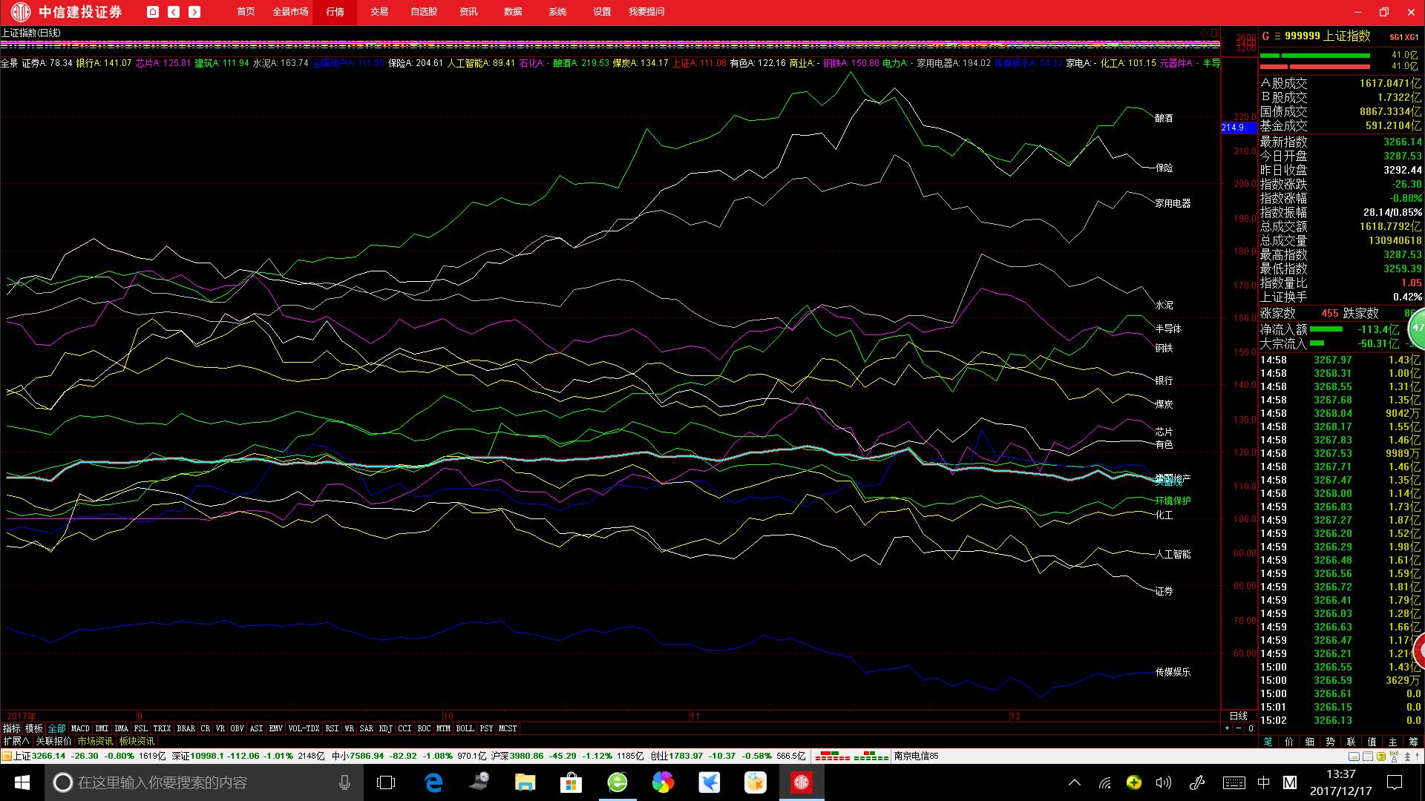Open 板块资讯 link
Screen dimensions: 1425x801
point(137,742)
